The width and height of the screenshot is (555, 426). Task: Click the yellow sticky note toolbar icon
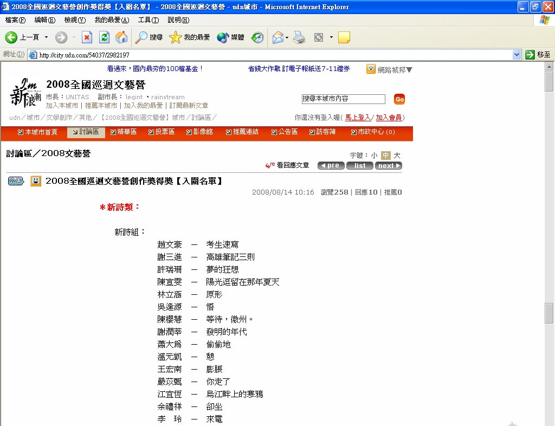pos(344,37)
